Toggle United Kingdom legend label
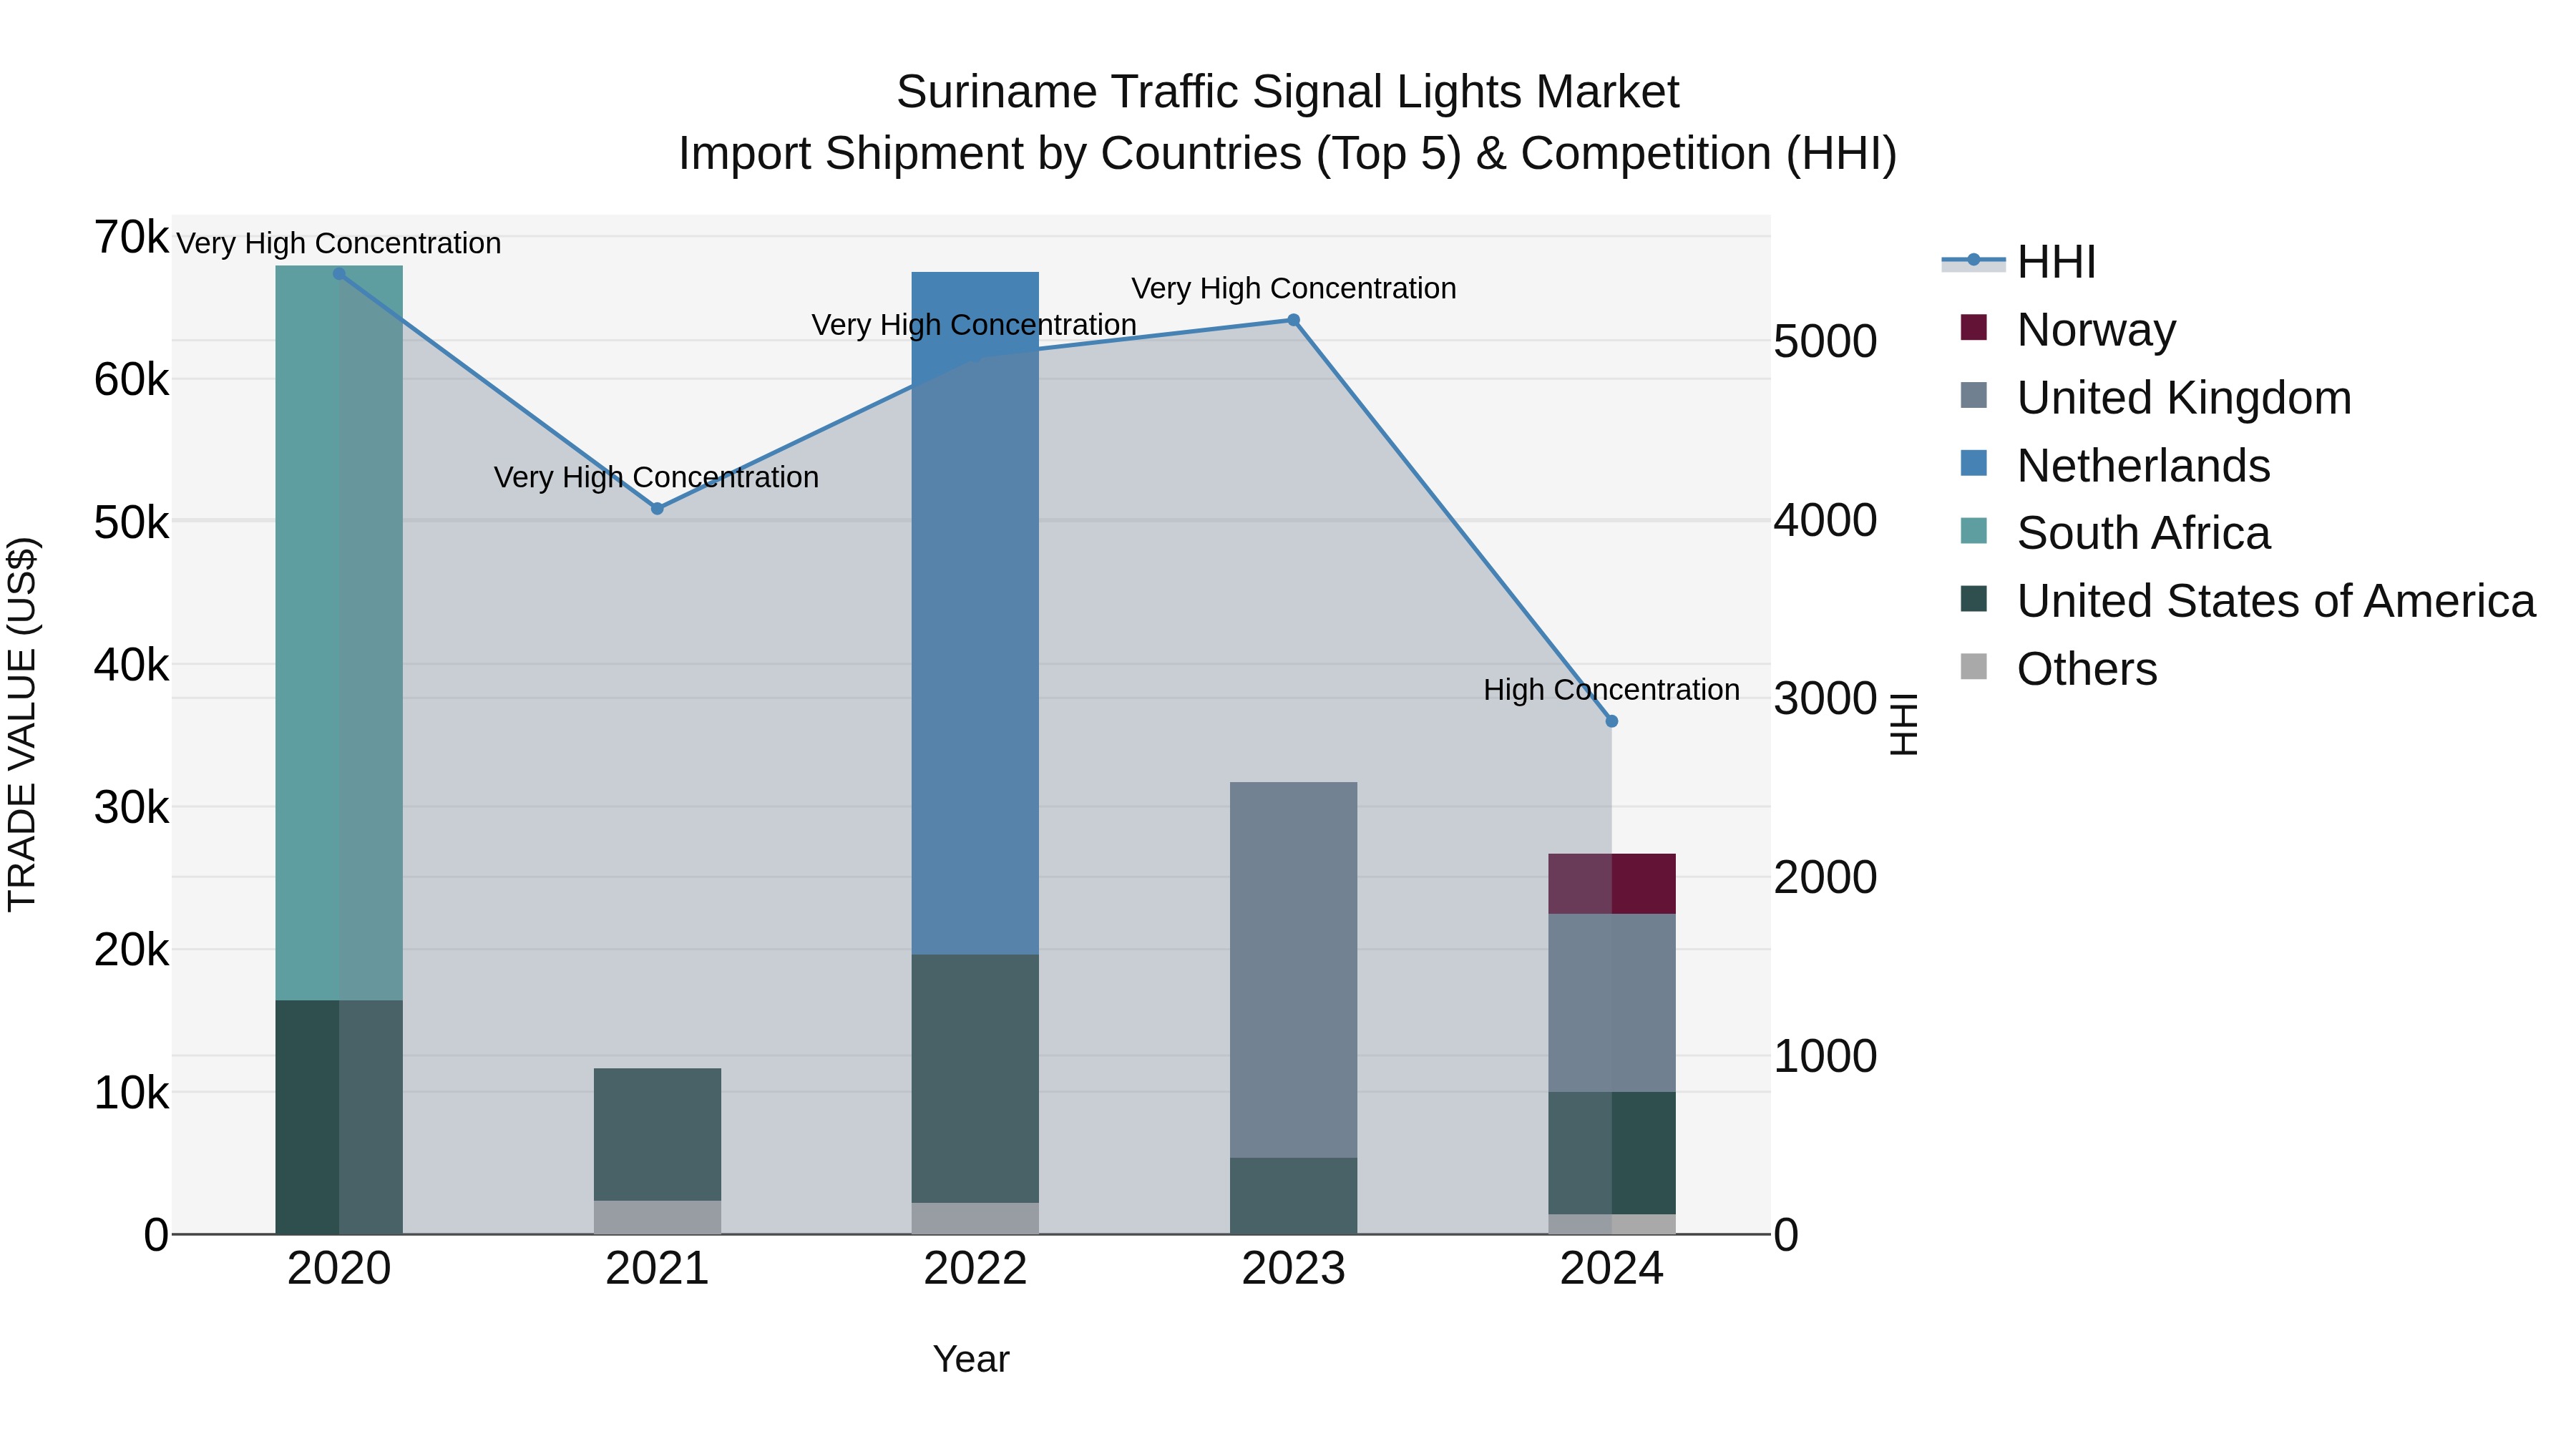Screen dimensions: 2576x1449 coord(2184,398)
